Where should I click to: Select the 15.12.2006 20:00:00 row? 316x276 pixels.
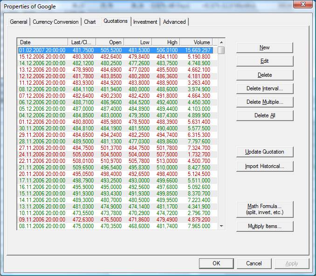(x=117, y=57)
